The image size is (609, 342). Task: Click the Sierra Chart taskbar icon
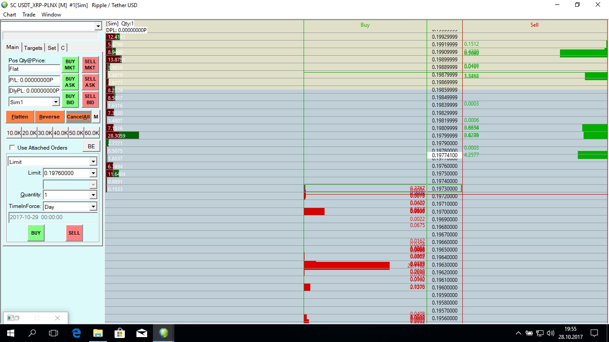[x=164, y=333]
